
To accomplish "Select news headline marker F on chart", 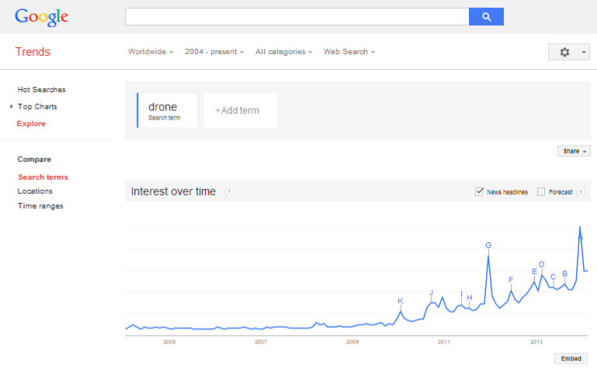I will coord(511,280).
